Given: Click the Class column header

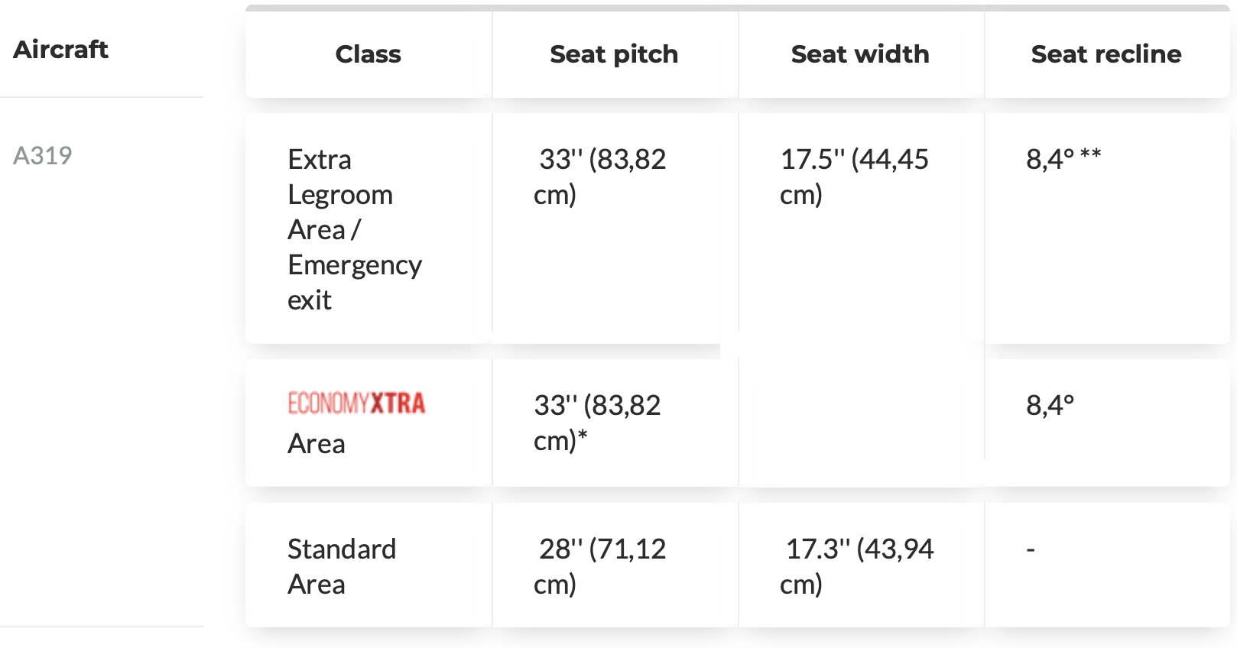Looking at the screenshot, I should pos(368,54).
